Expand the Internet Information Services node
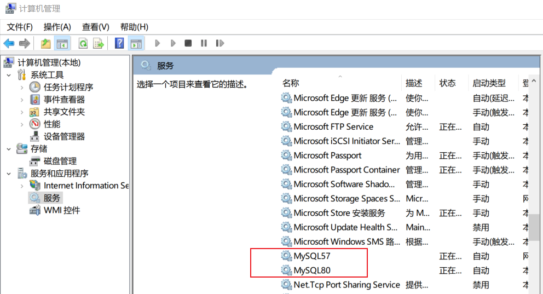Viewport: 543px width, 294px height. [x=22, y=186]
